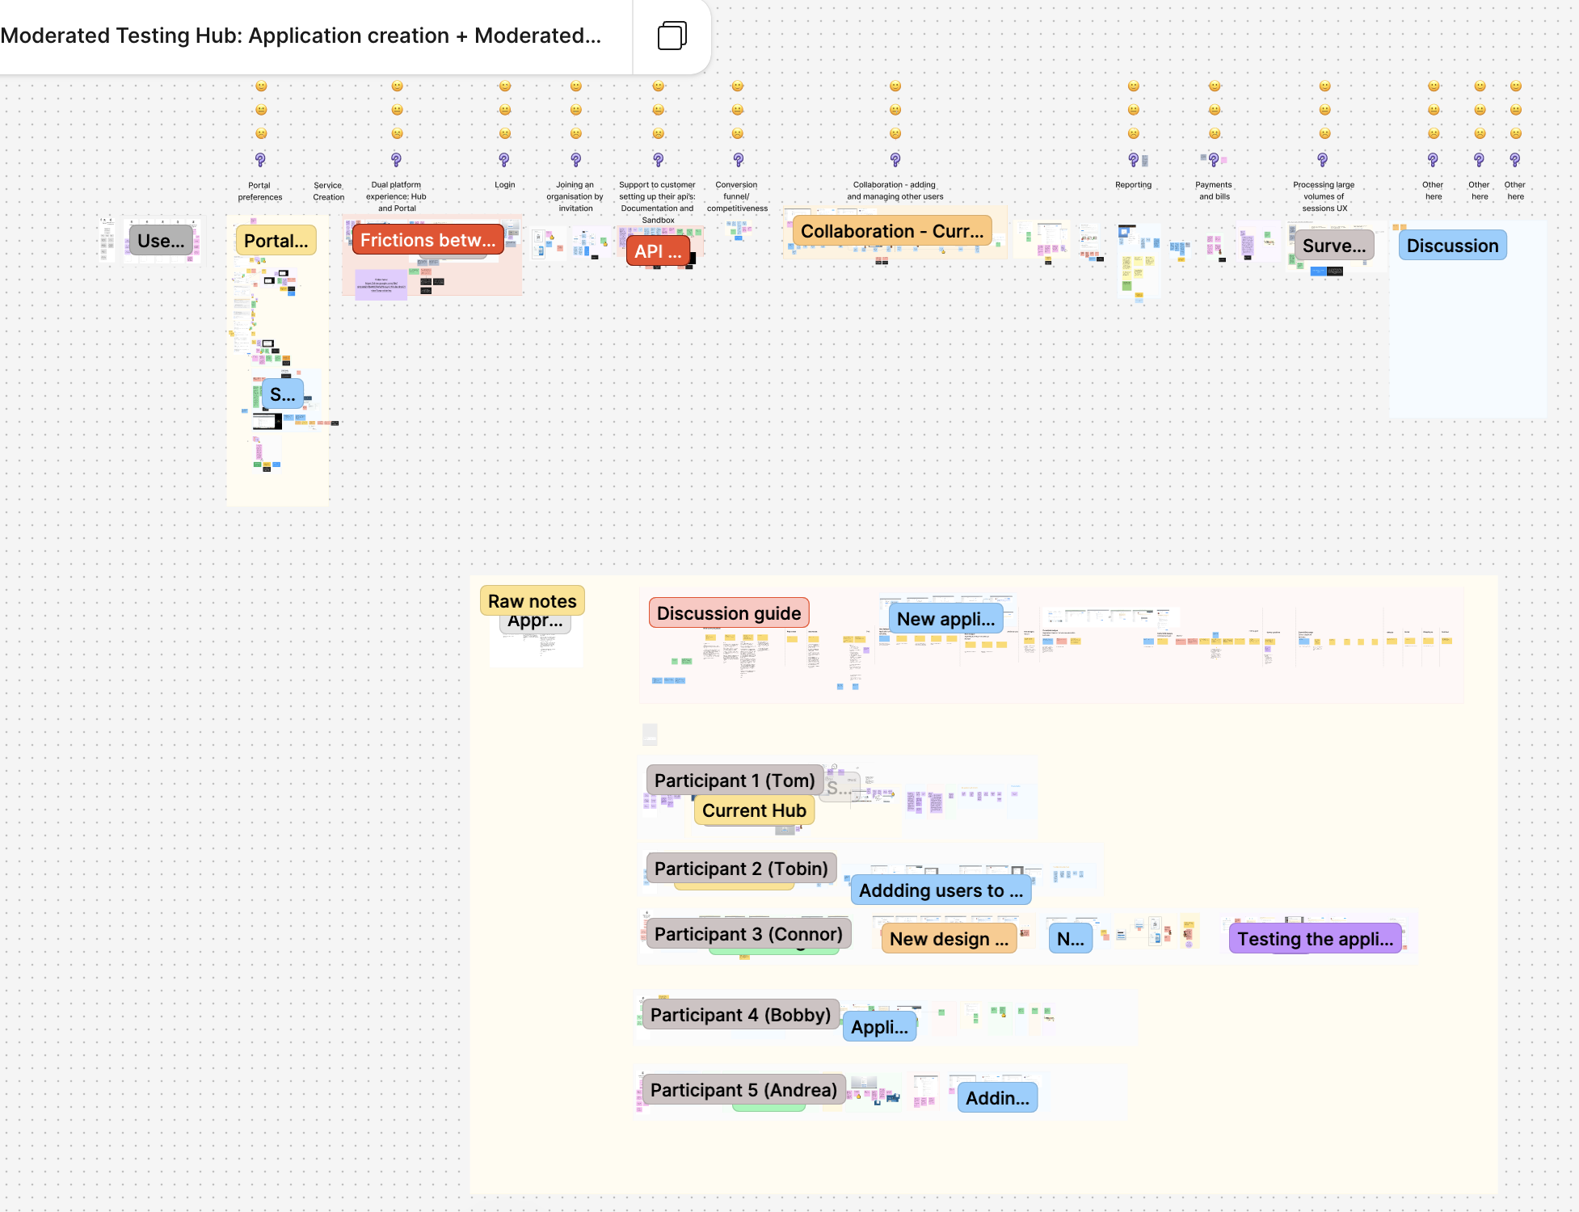Click the board title Moderated Testing Hub
The width and height of the screenshot is (1579, 1212).
click(x=301, y=36)
